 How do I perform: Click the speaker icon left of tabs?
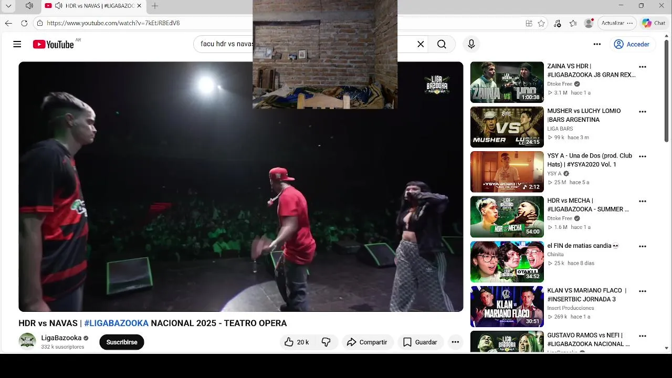(x=29, y=6)
